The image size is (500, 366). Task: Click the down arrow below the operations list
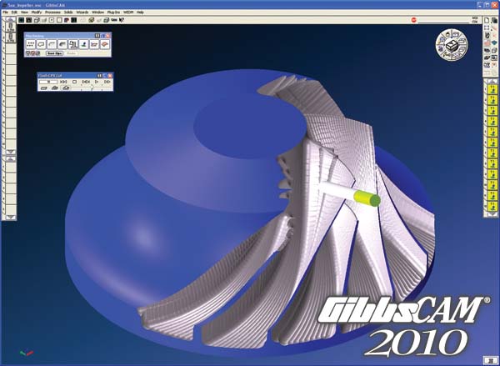coord(492,213)
